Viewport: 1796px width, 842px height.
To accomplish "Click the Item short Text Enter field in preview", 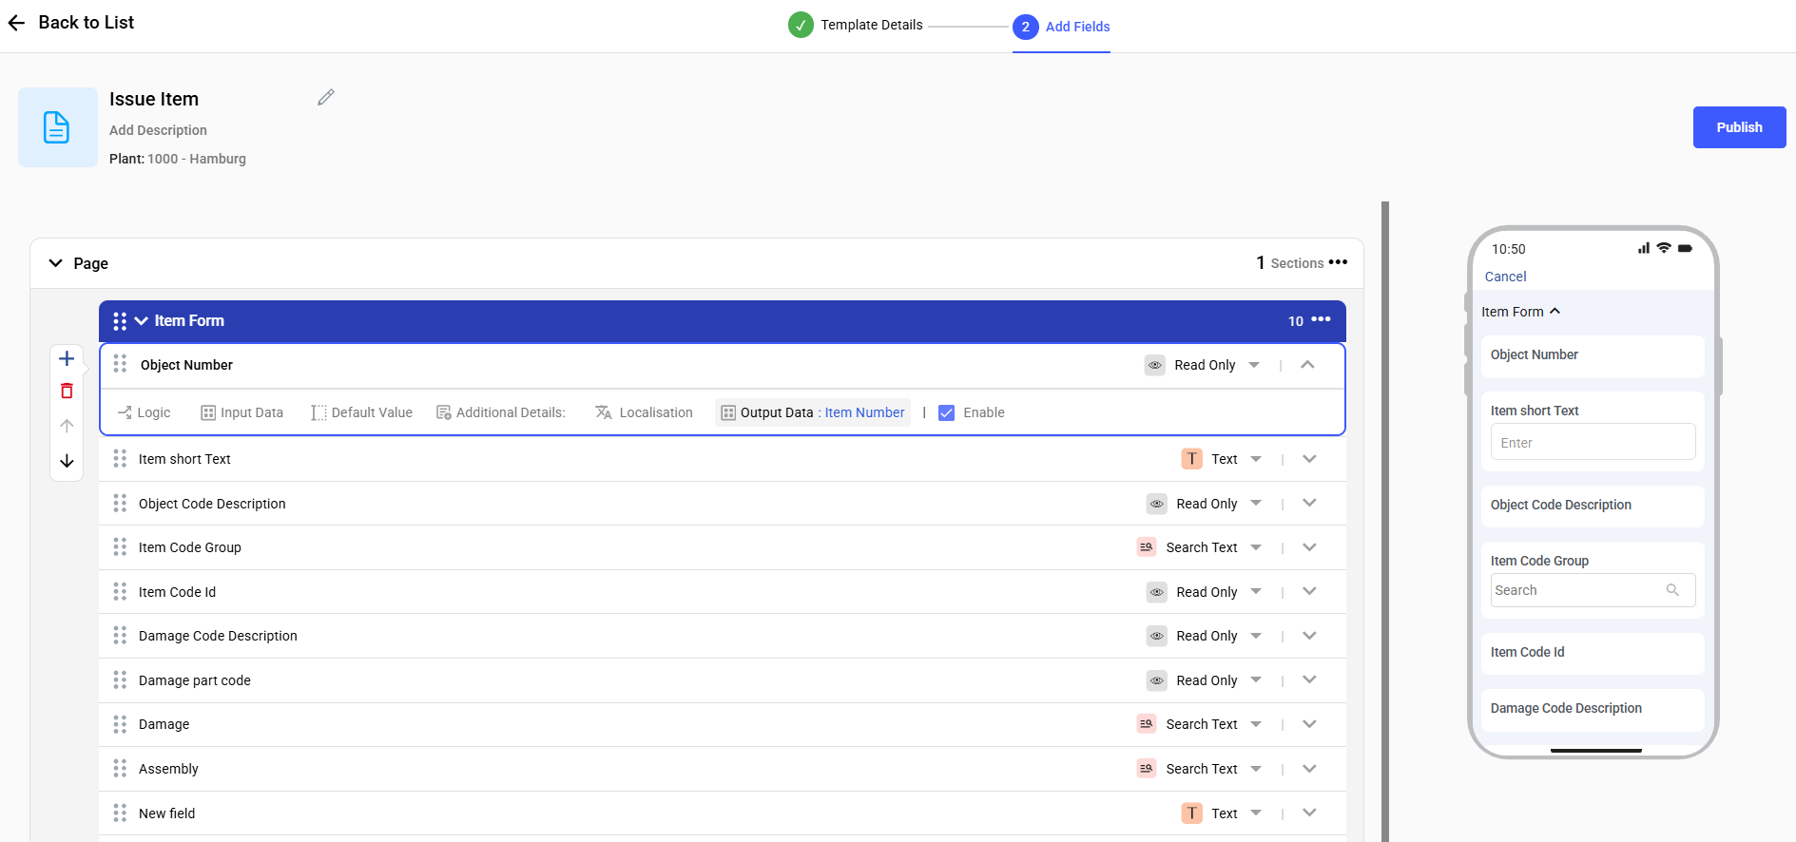I will click(x=1592, y=443).
